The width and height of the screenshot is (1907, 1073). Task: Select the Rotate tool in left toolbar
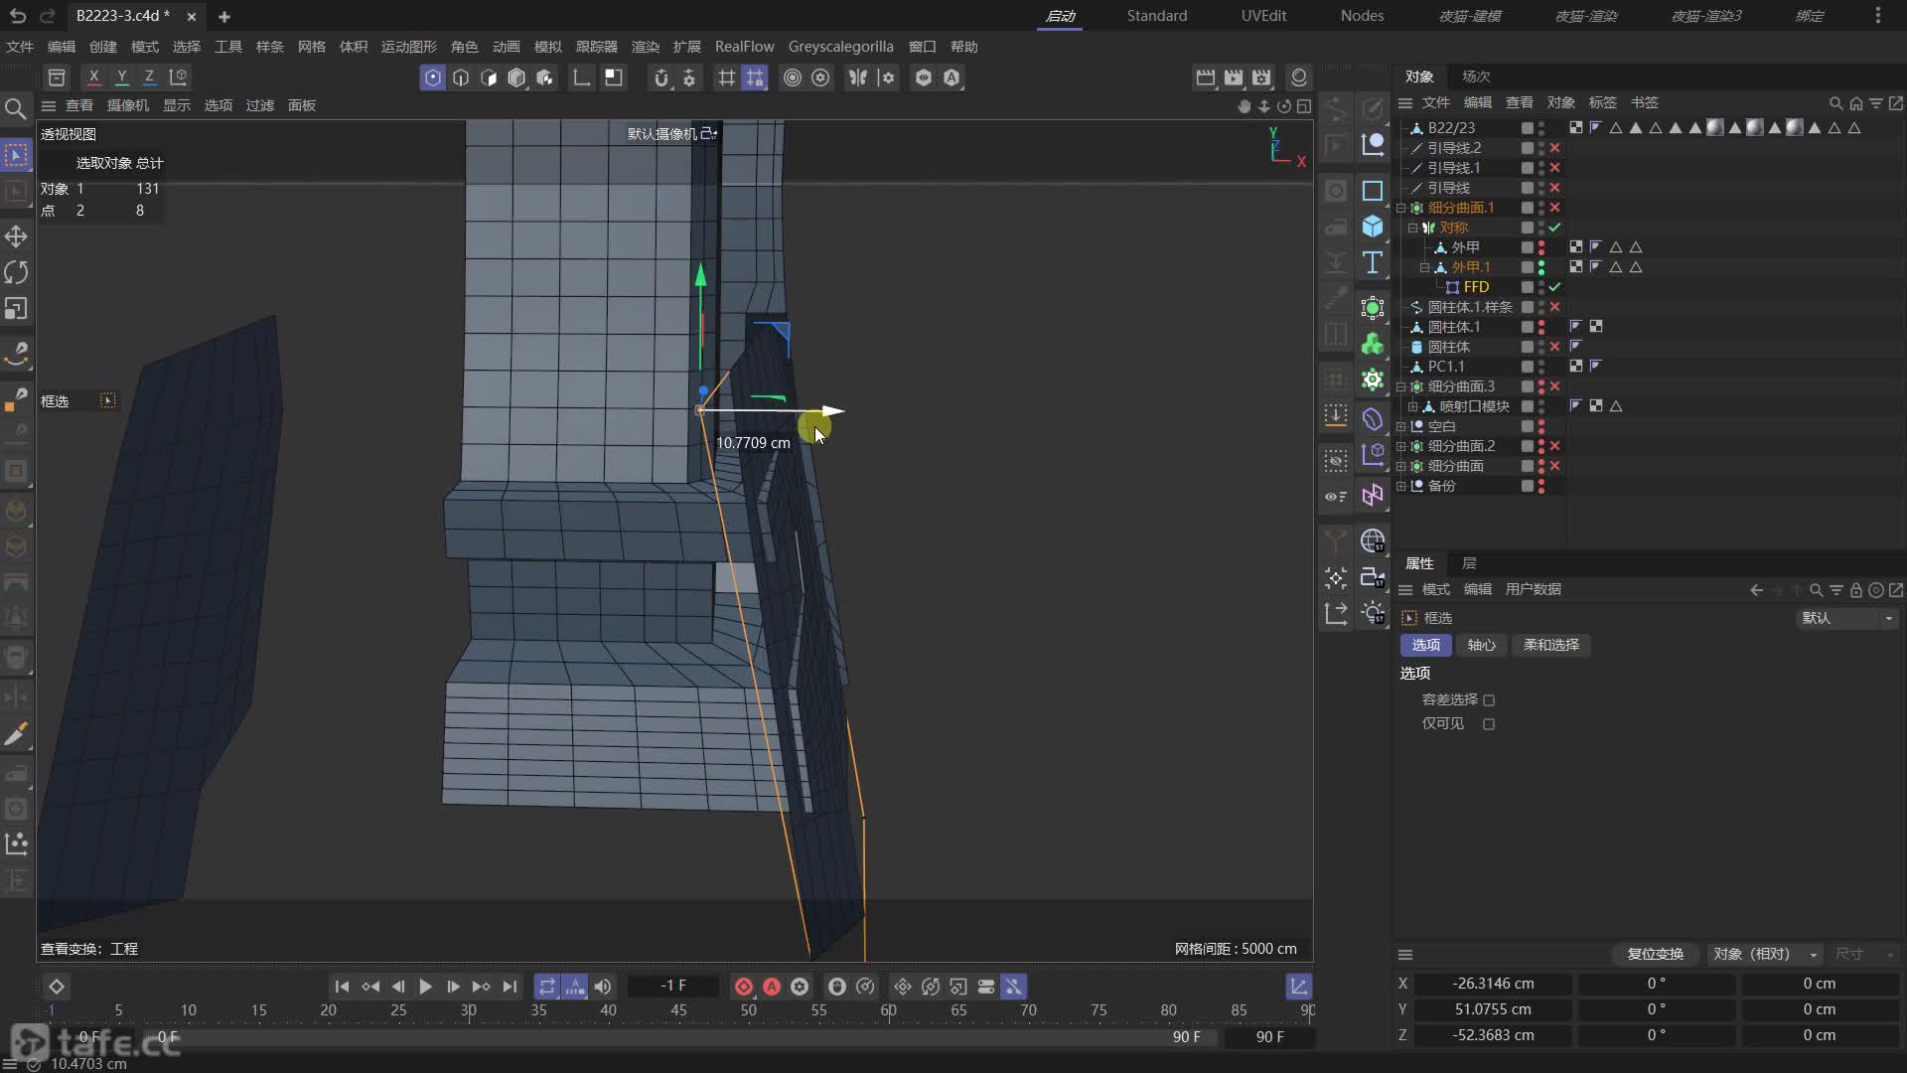coord(16,272)
